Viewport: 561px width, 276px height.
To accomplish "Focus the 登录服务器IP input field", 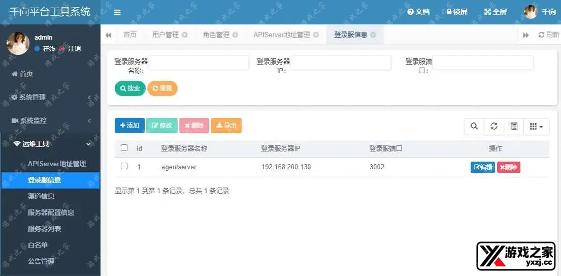I will pyautogui.click(x=341, y=63).
